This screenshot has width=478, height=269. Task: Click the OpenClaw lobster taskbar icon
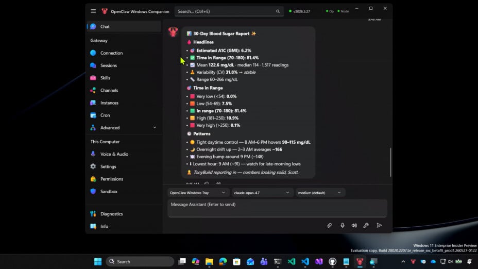click(x=360, y=262)
